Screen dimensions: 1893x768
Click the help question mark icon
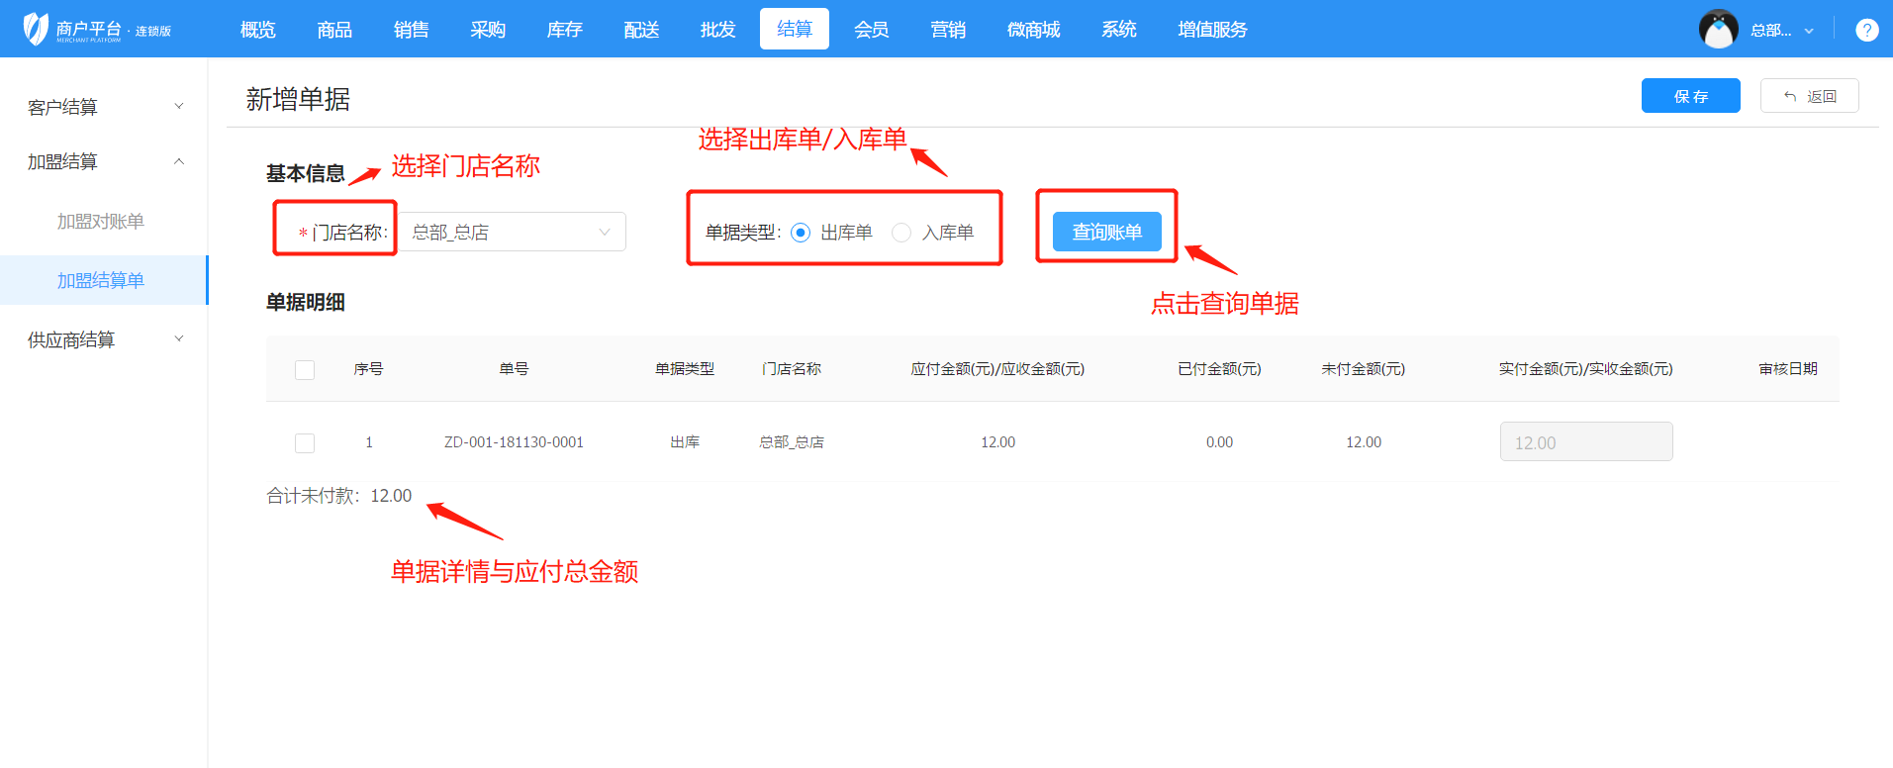click(1866, 30)
